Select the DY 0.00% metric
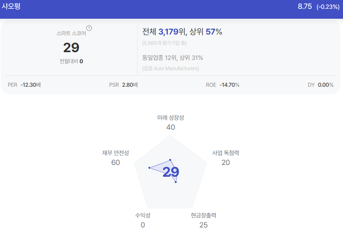 point(321,85)
